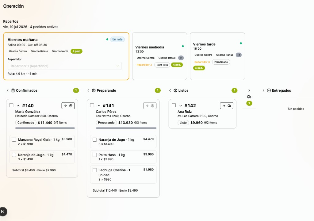Select order #140 checkbox
Viewport: 314px width, 221px height.
pos(11,105)
